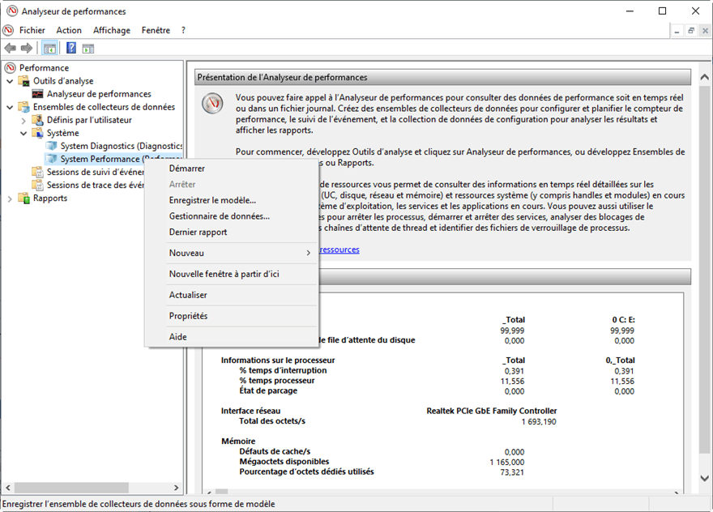Collapse Ensembles de collecteurs de données node
The image size is (713, 512).
(x=10, y=107)
